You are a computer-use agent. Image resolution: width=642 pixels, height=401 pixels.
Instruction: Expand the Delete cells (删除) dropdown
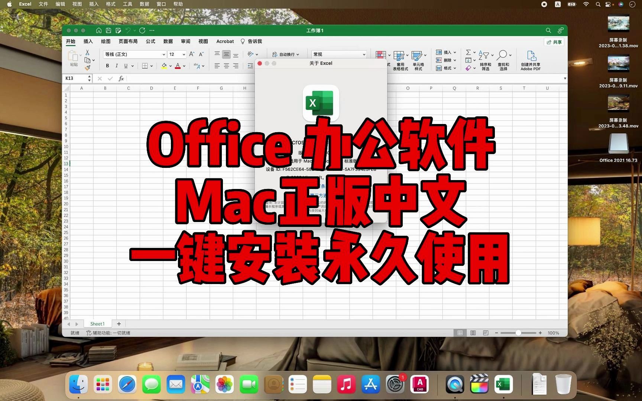[x=455, y=60]
